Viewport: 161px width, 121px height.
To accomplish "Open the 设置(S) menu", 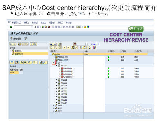I will (x=52, y=23).
